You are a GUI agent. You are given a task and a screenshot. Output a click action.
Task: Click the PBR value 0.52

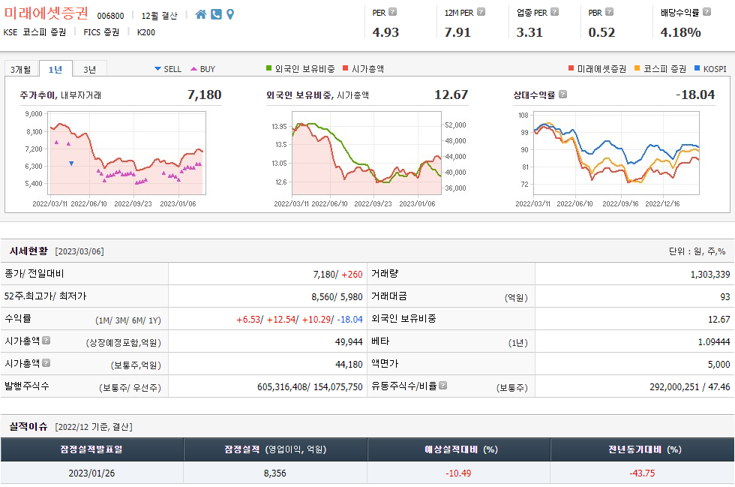pyautogui.click(x=601, y=32)
